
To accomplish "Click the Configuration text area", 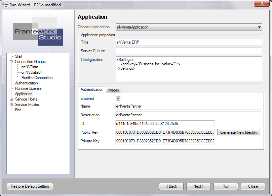I will click(189, 68).
